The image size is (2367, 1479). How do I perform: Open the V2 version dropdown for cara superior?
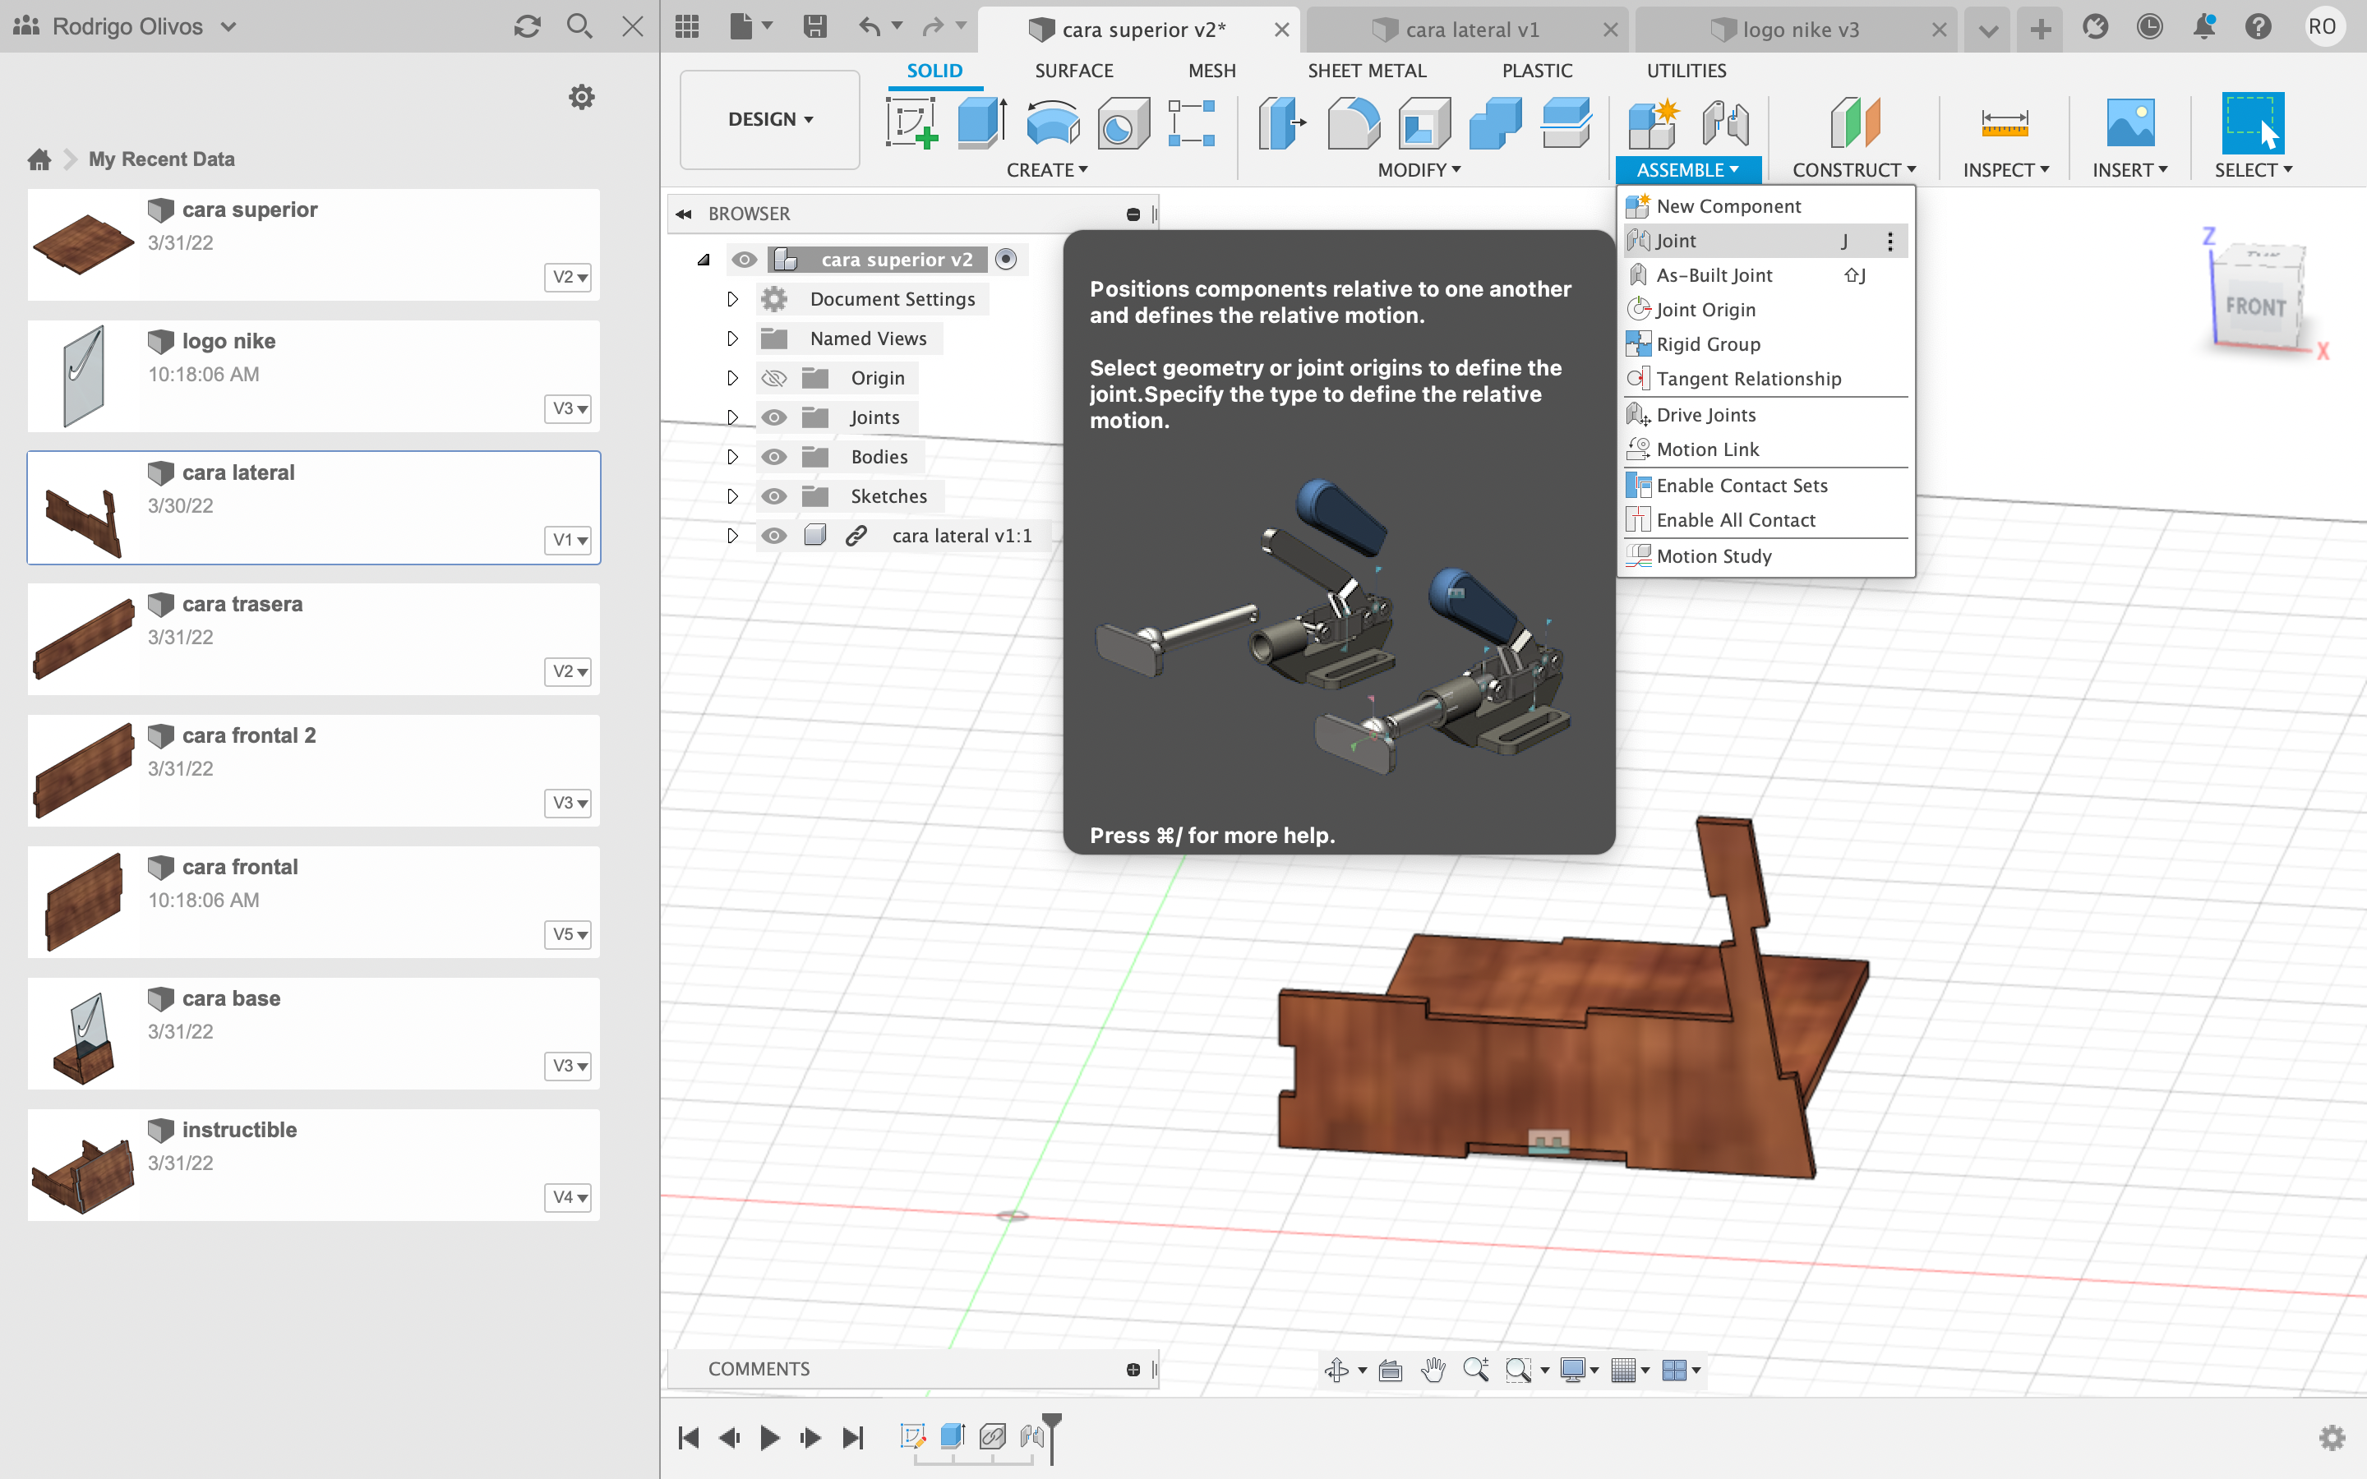(x=567, y=277)
